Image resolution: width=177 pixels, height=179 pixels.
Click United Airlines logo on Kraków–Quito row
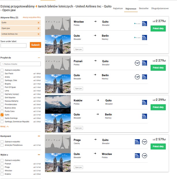[144, 103]
